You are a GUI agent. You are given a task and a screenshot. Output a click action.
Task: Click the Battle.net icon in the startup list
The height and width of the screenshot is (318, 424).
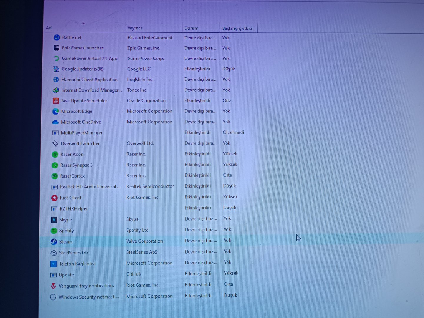coord(57,37)
